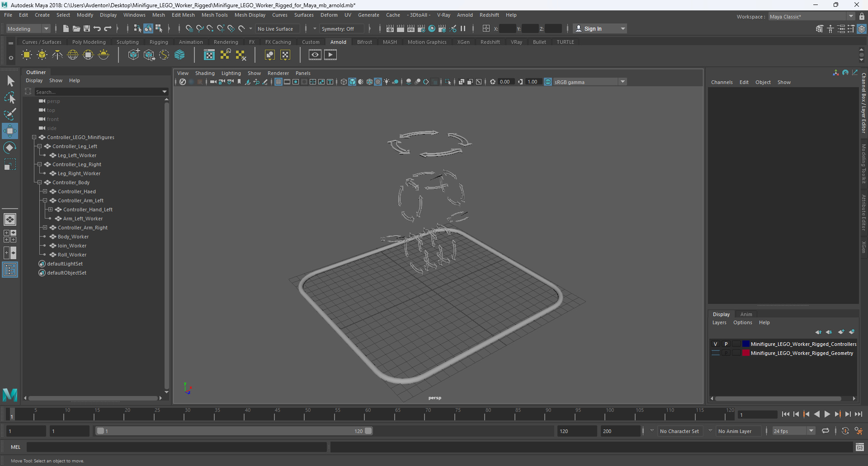Start Arnold render play icon
The width and height of the screenshot is (868, 466).
(330, 55)
